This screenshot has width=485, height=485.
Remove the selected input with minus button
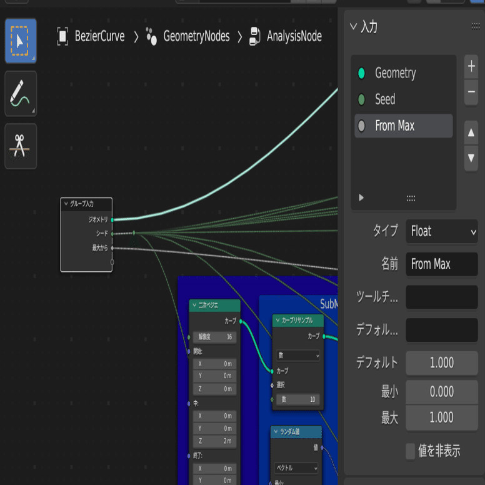tap(471, 92)
